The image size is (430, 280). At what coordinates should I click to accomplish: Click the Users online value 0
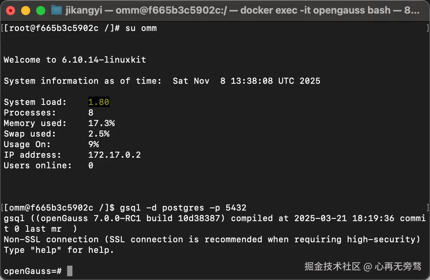point(91,165)
